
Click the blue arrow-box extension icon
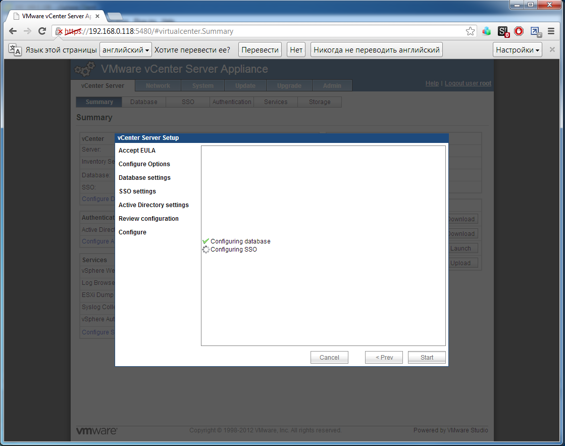(x=536, y=32)
